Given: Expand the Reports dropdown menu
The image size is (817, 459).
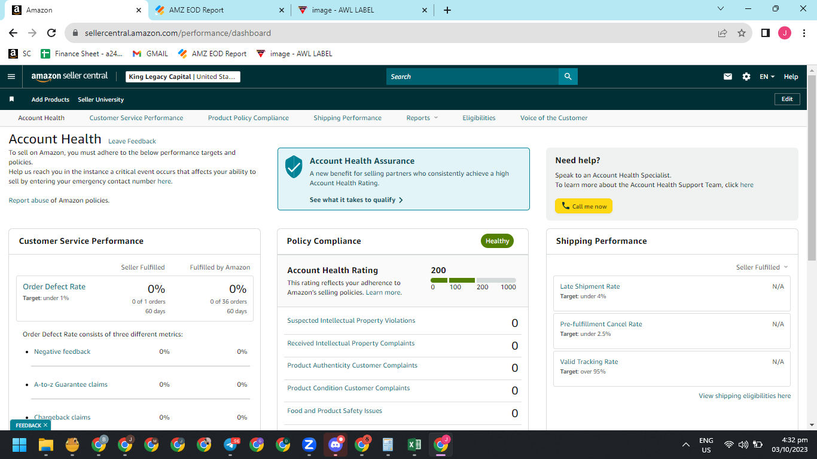Looking at the screenshot, I should (422, 118).
